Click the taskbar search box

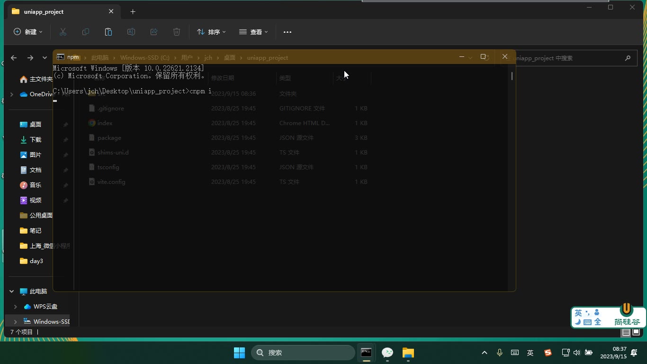tap(303, 353)
